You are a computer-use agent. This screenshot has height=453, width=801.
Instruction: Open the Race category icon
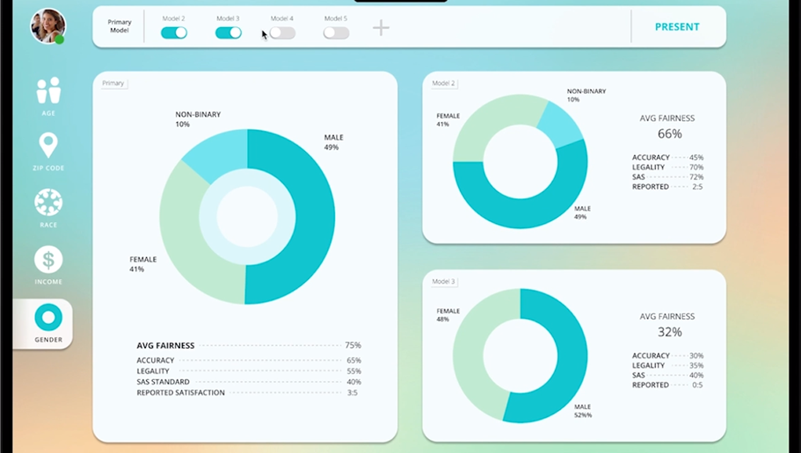pyautogui.click(x=48, y=202)
